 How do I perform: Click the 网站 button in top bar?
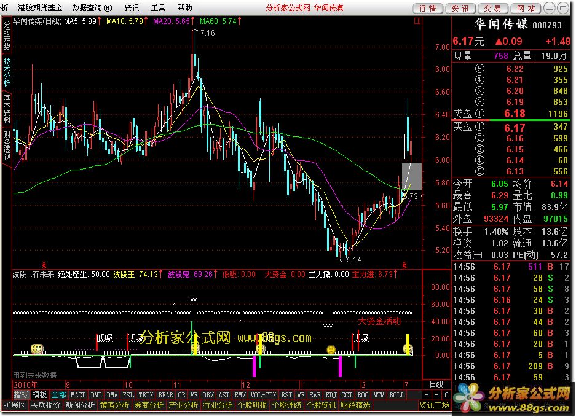[526, 8]
